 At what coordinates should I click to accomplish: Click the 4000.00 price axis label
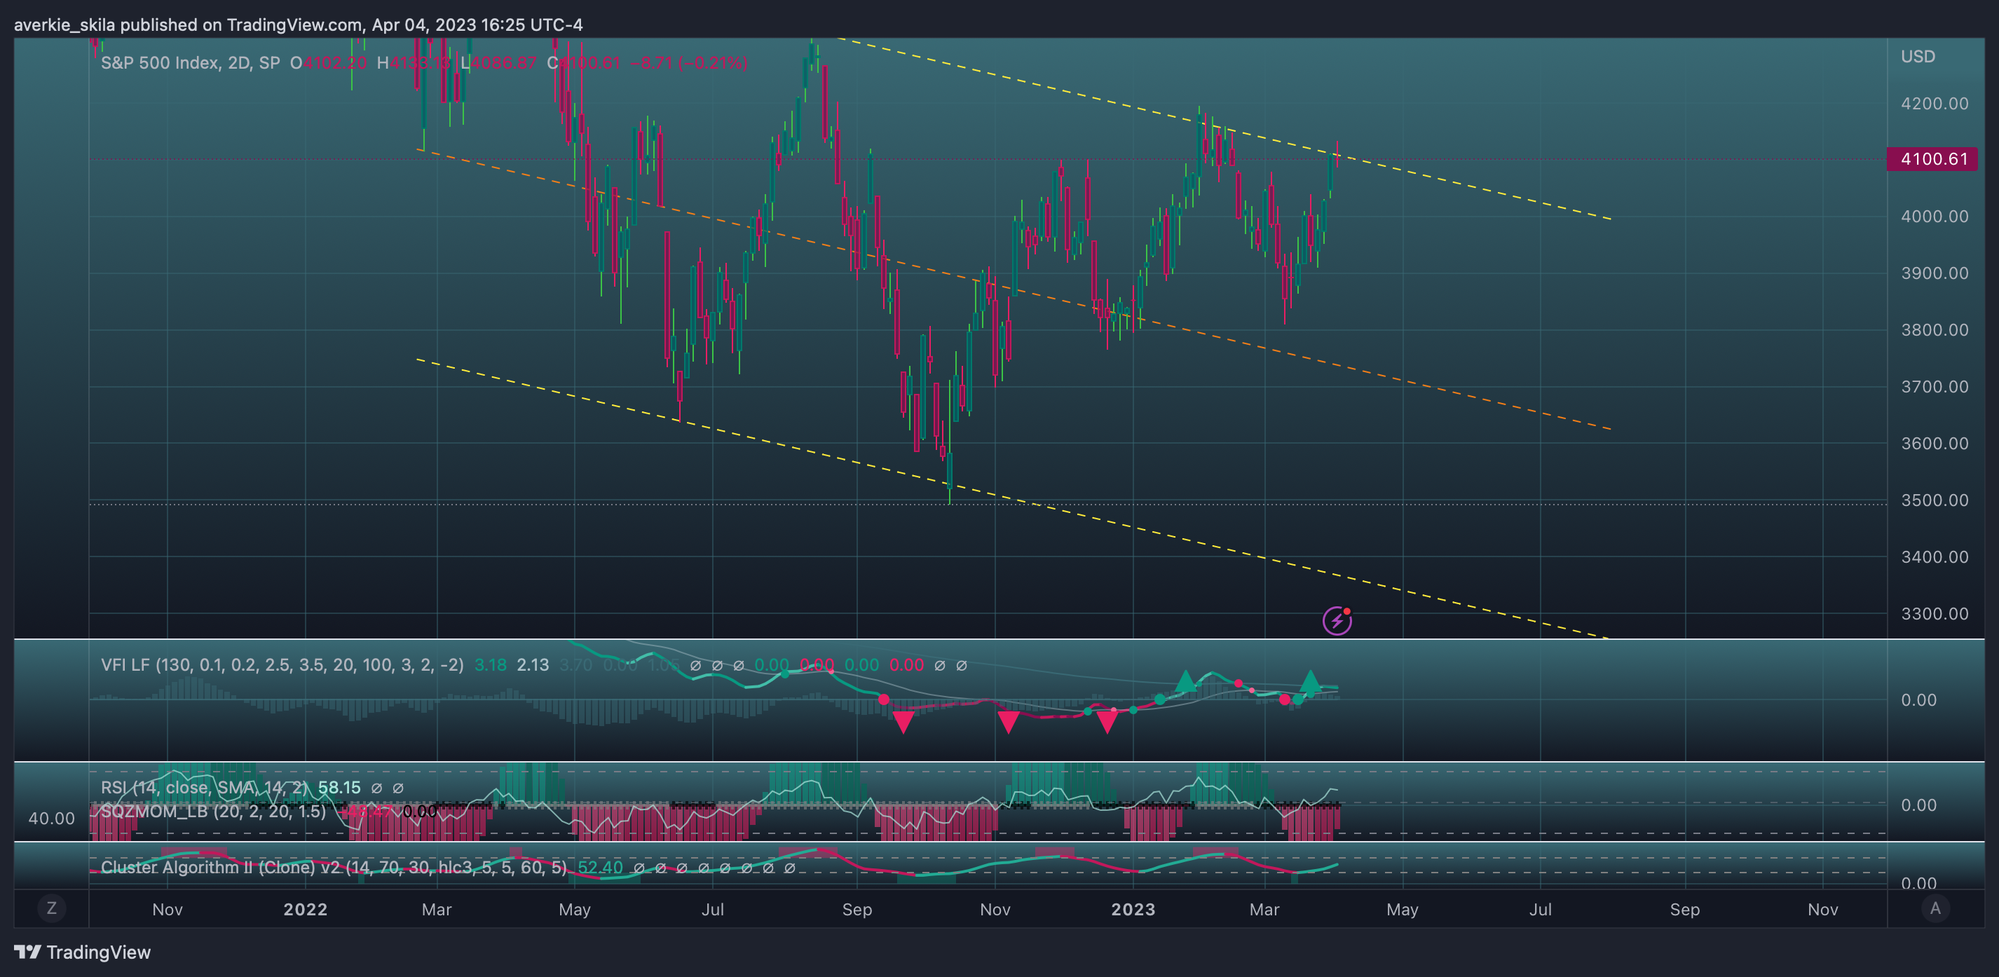[1934, 217]
